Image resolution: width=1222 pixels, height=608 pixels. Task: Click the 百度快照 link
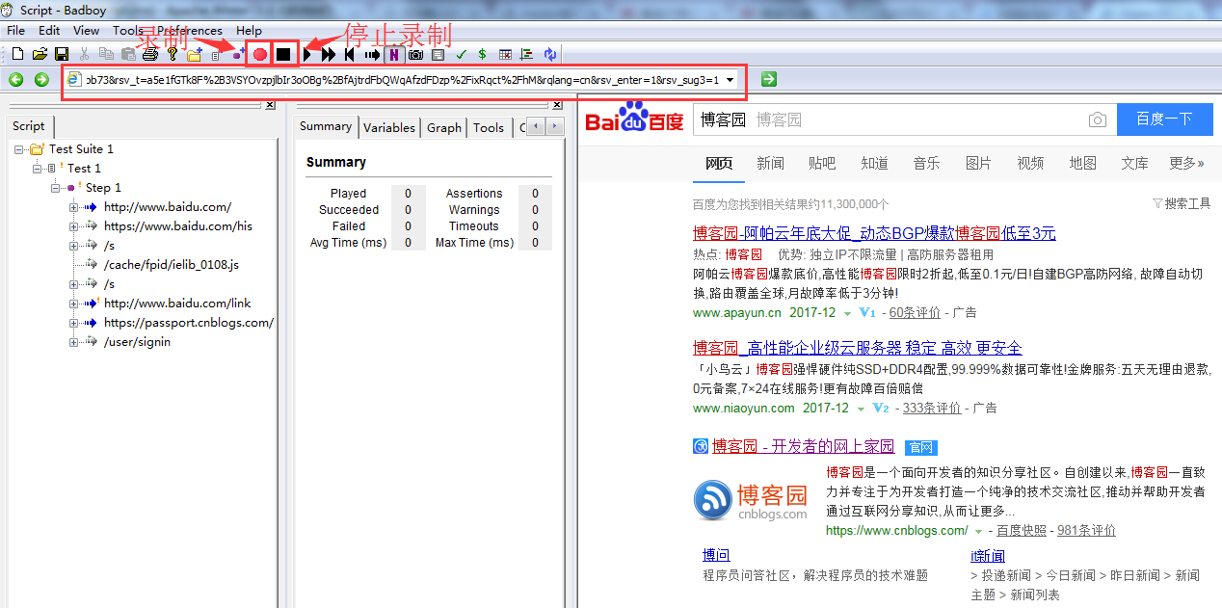tap(1021, 531)
